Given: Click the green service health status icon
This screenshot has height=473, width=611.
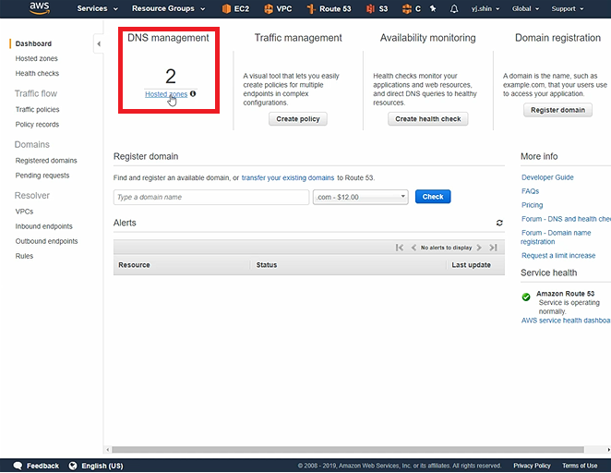Looking at the screenshot, I should point(526,297).
